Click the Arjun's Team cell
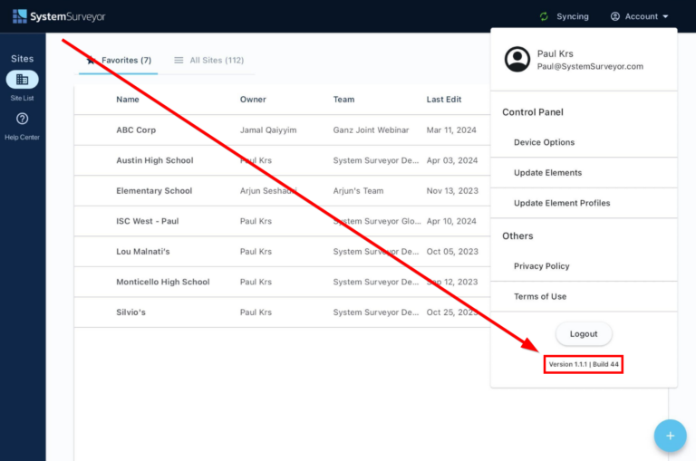The height and width of the screenshot is (461, 696). coord(358,191)
